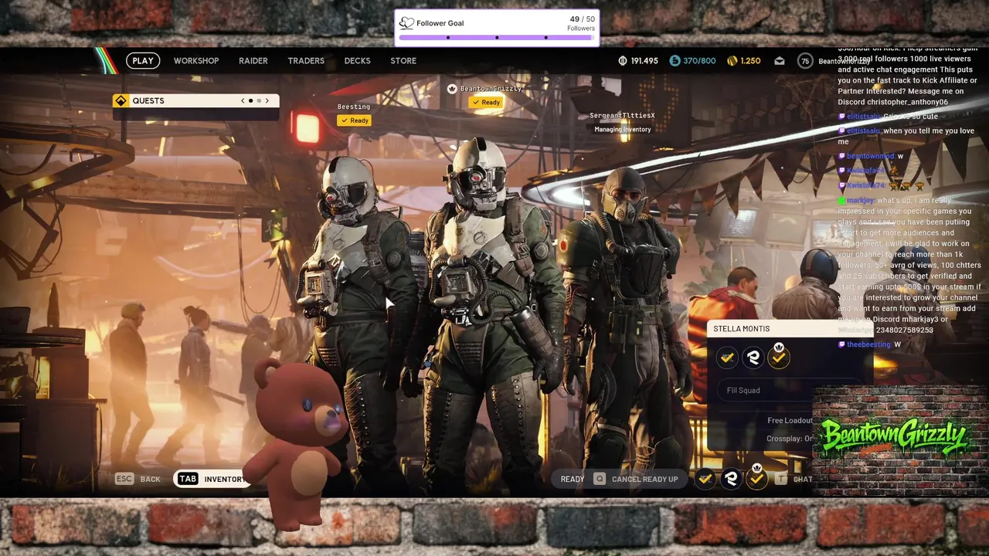The height and width of the screenshot is (556, 989).
Task: Click the level 75 player badge
Action: [805, 61]
